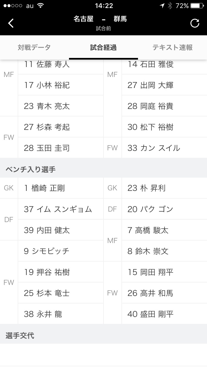
Task: Tap the 名古屋 - 群馬 match title
Action: point(100,19)
